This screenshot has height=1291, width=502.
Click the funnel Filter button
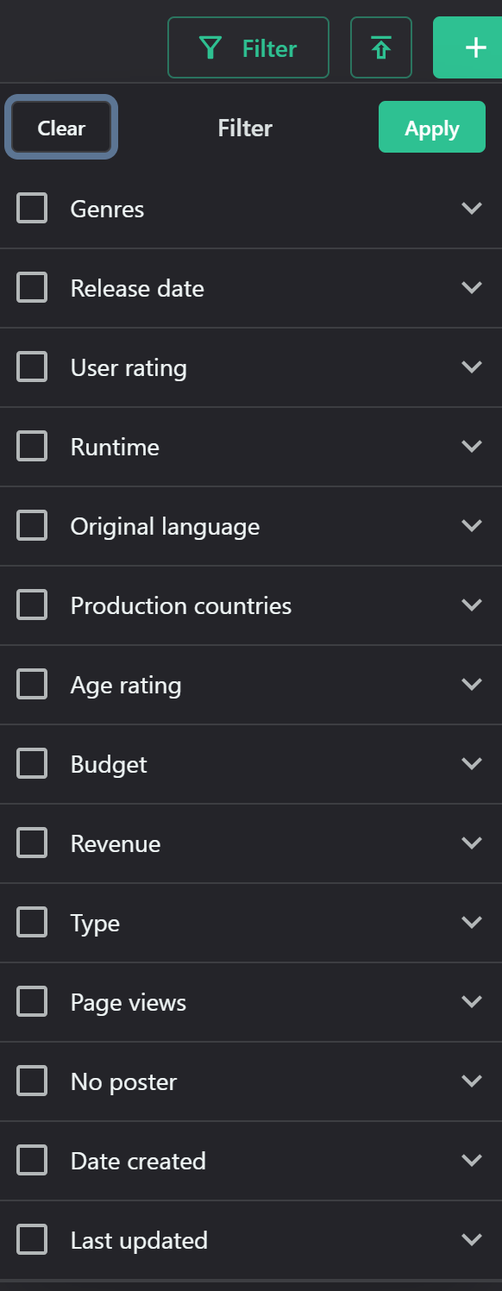(x=248, y=47)
